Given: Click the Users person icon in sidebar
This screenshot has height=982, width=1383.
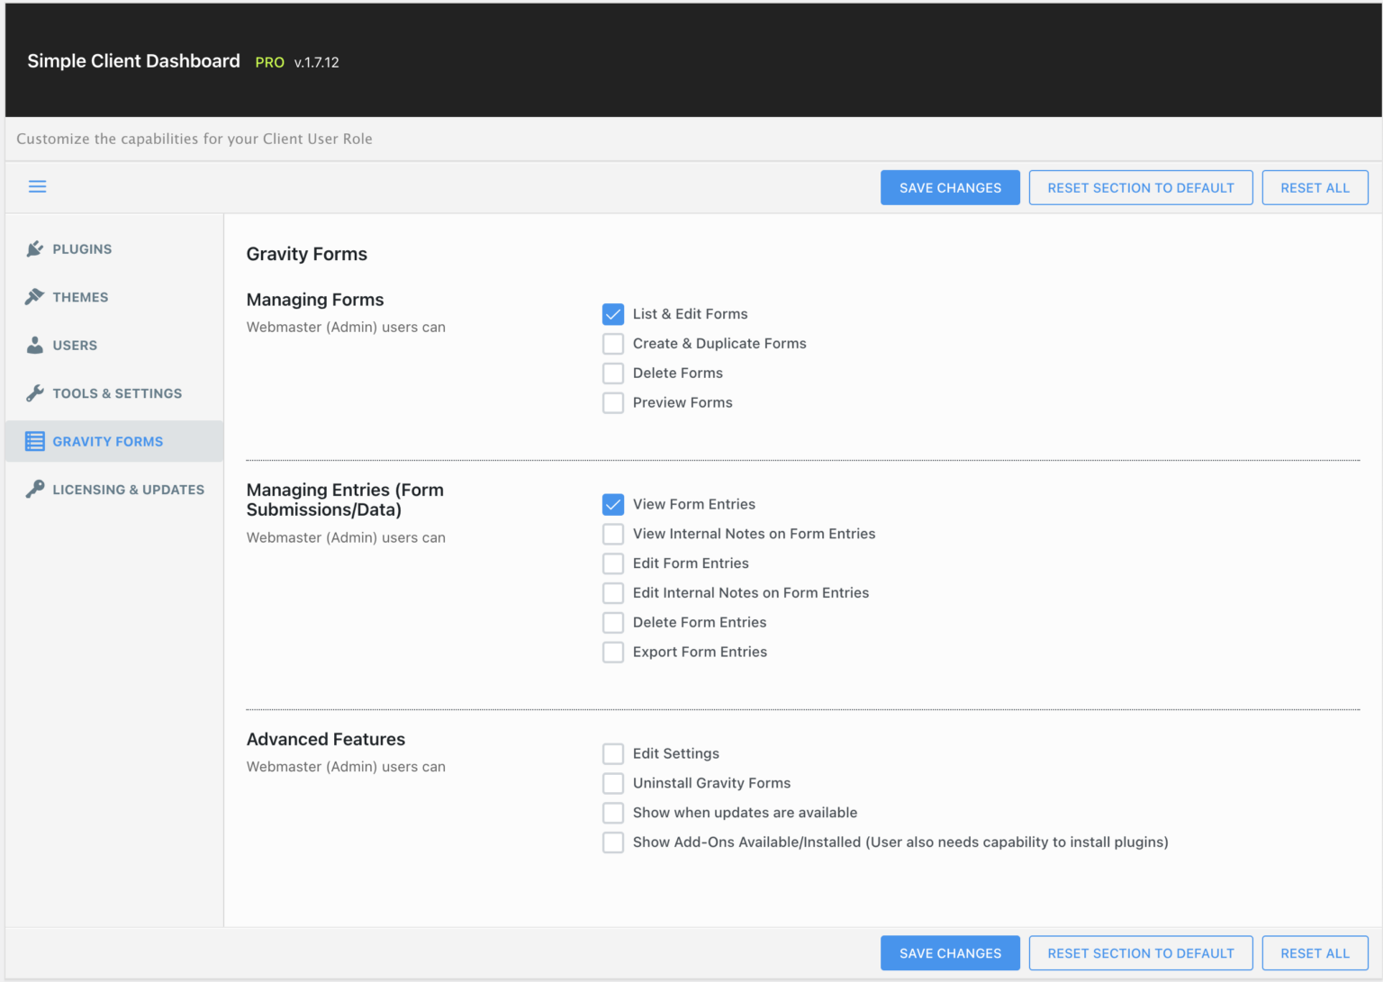Looking at the screenshot, I should pos(34,345).
